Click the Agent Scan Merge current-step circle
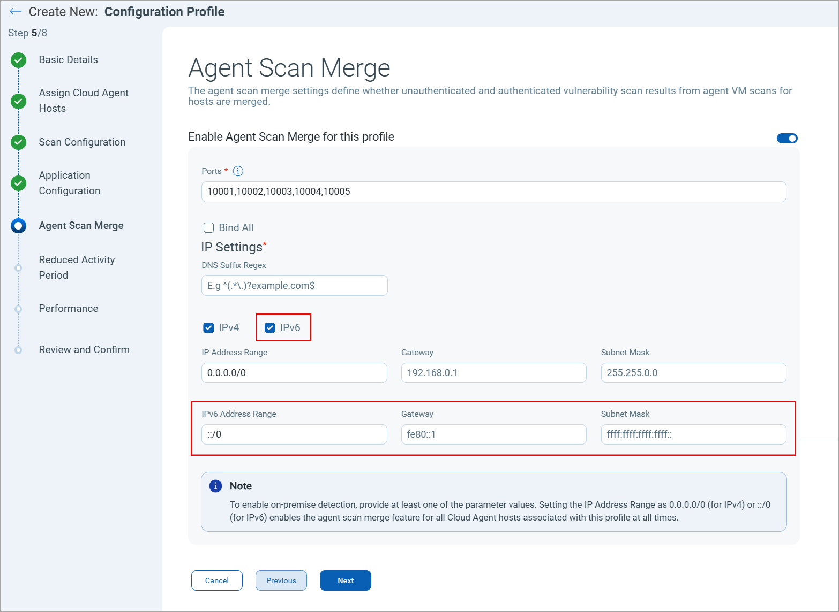The width and height of the screenshot is (839, 612). (19, 226)
